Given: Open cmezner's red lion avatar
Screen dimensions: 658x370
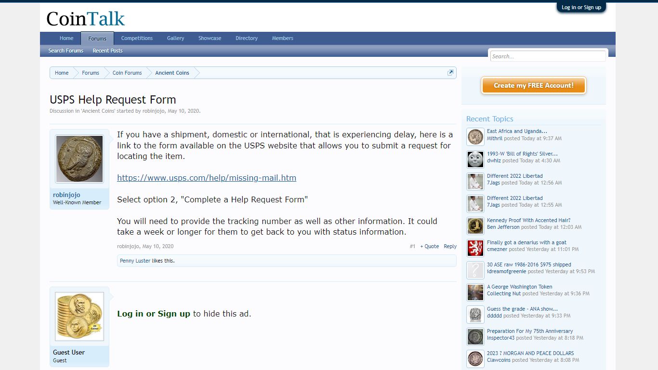Looking at the screenshot, I should (x=475, y=248).
